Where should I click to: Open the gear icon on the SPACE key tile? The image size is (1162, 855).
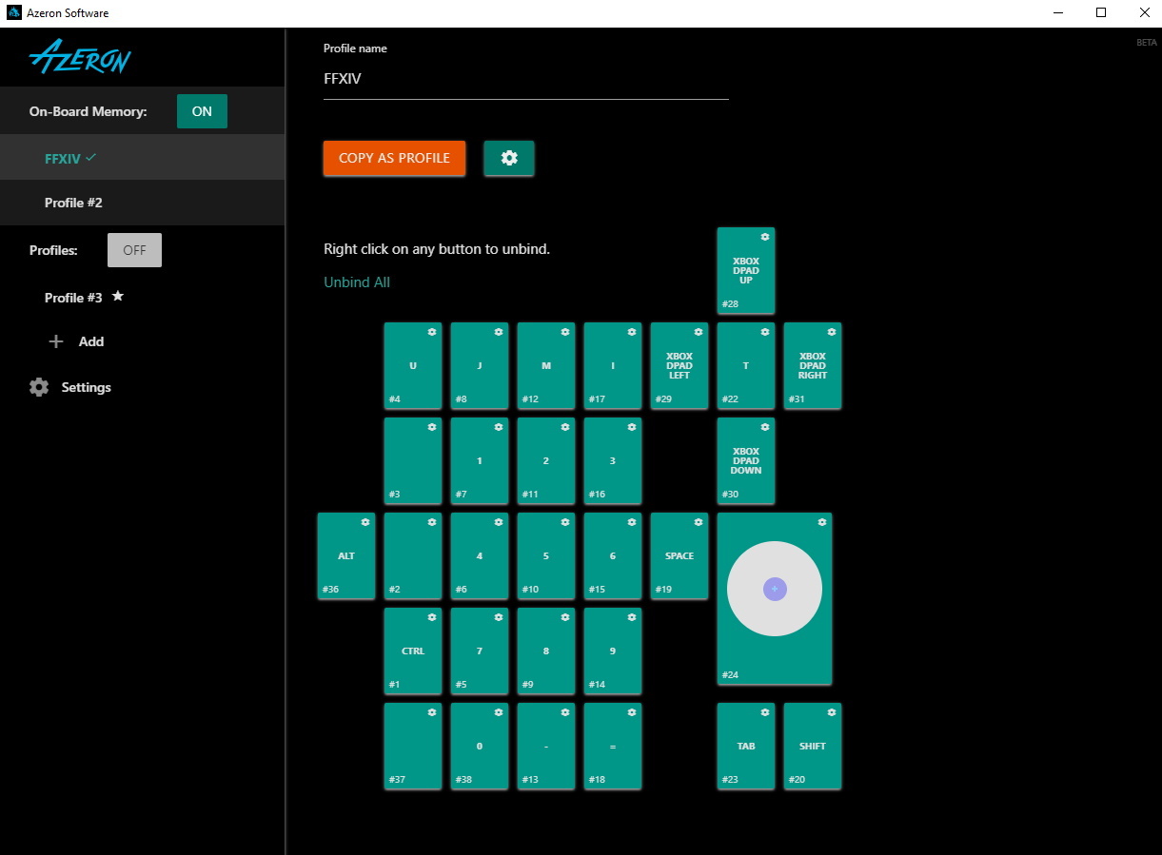click(x=699, y=522)
